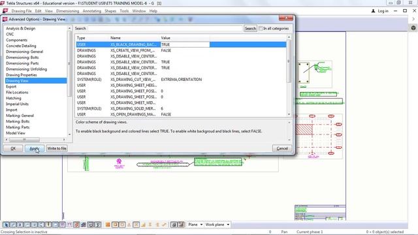Select the Marking: General category
Screen dimensions: 418x235
tap(20, 116)
